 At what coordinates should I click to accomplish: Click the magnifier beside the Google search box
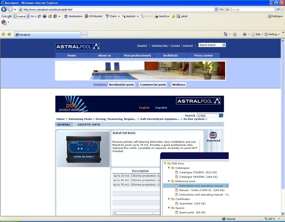[x=278, y=9]
